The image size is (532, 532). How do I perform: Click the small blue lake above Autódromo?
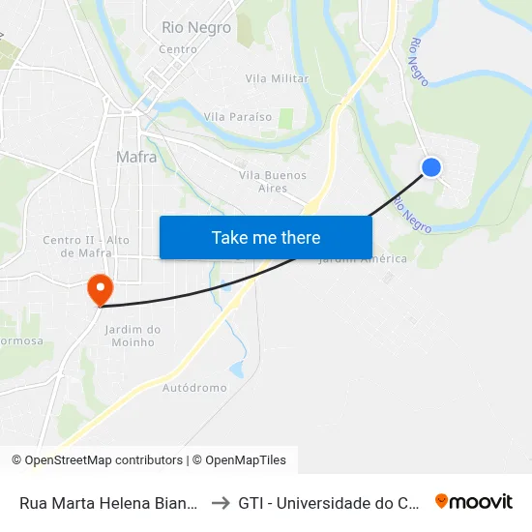pos(237,369)
